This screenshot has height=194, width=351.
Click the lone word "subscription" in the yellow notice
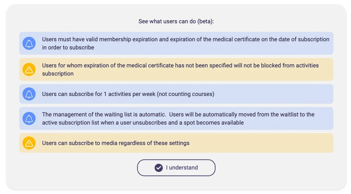pyautogui.click(x=58, y=74)
